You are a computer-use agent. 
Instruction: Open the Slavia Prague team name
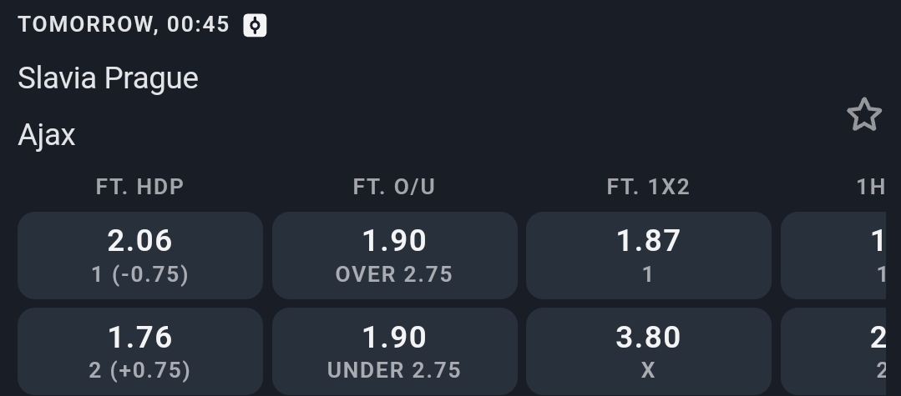pos(109,78)
